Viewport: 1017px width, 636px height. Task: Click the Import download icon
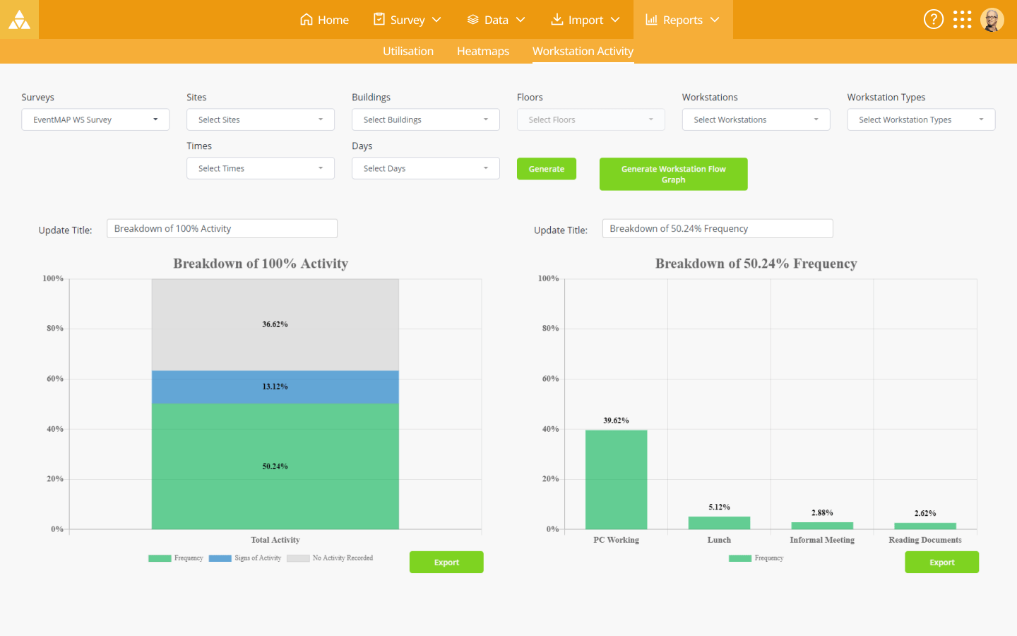[x=557, y=19]
